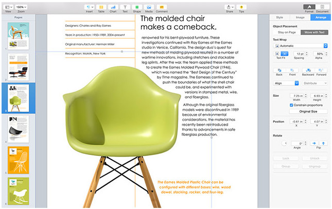Adjust the Width stepper arrows
This screenshot has height=209, width=332.
coord(306,96)
